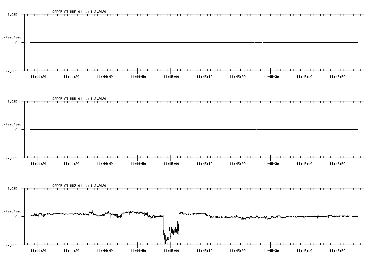Click the flat trace line in HNN plot
Viewport: 384px width, 261px height.
pyautogui.click(x=194, y=129)
